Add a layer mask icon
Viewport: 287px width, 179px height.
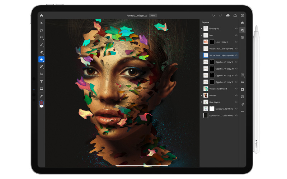243,89
